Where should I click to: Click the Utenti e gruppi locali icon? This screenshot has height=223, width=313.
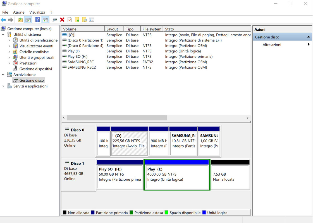click(x=15, y=57)
